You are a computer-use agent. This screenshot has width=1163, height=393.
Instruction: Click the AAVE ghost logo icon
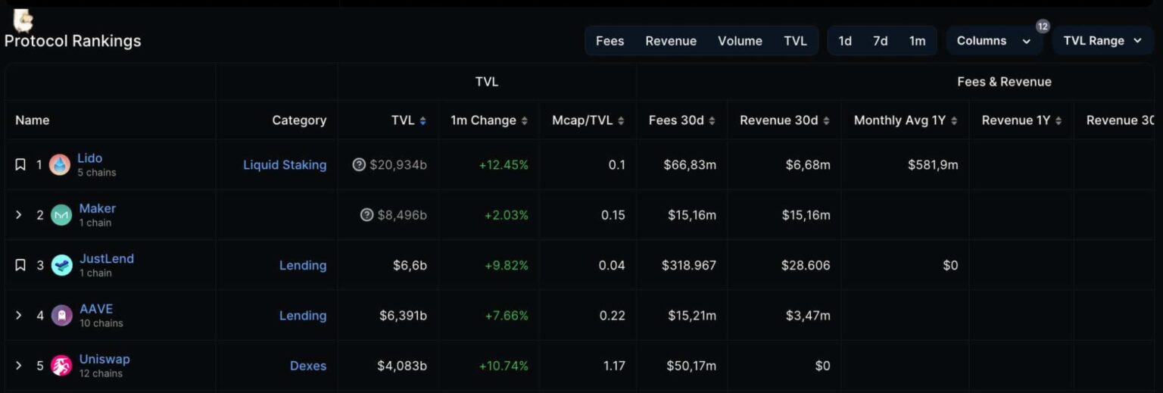pyautogui.click(x=61, y=316)
